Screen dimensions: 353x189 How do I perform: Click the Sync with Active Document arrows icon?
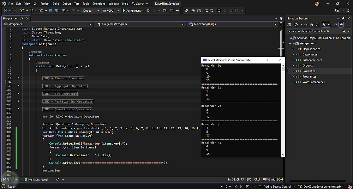tap(306, 25)
